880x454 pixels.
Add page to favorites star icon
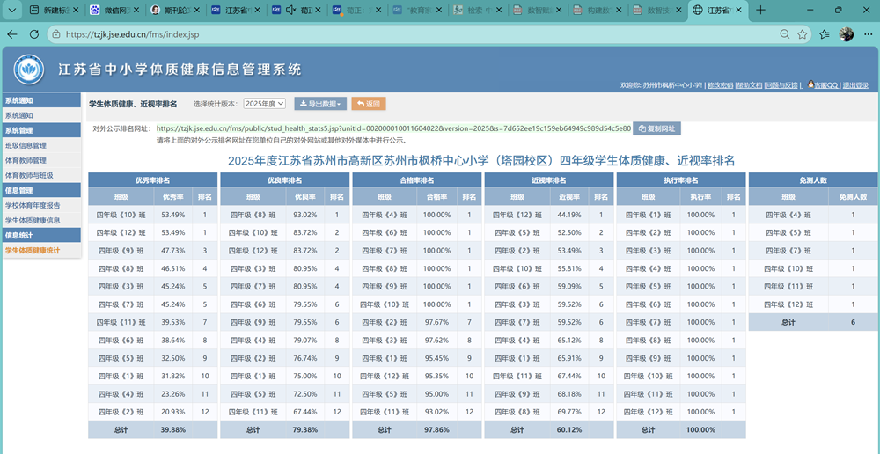[803, 34]
